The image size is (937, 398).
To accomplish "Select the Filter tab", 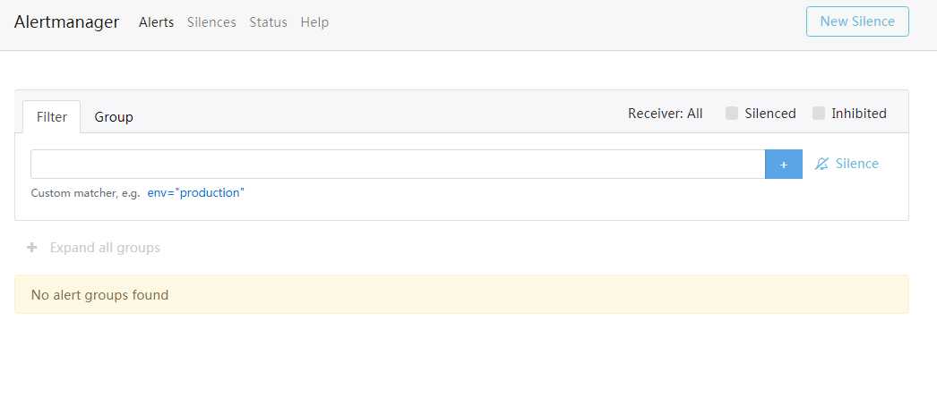I will [51, 117].
